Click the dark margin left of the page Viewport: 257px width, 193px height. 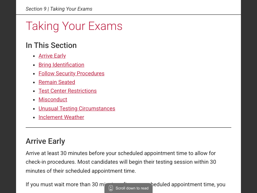pos(8,96)
